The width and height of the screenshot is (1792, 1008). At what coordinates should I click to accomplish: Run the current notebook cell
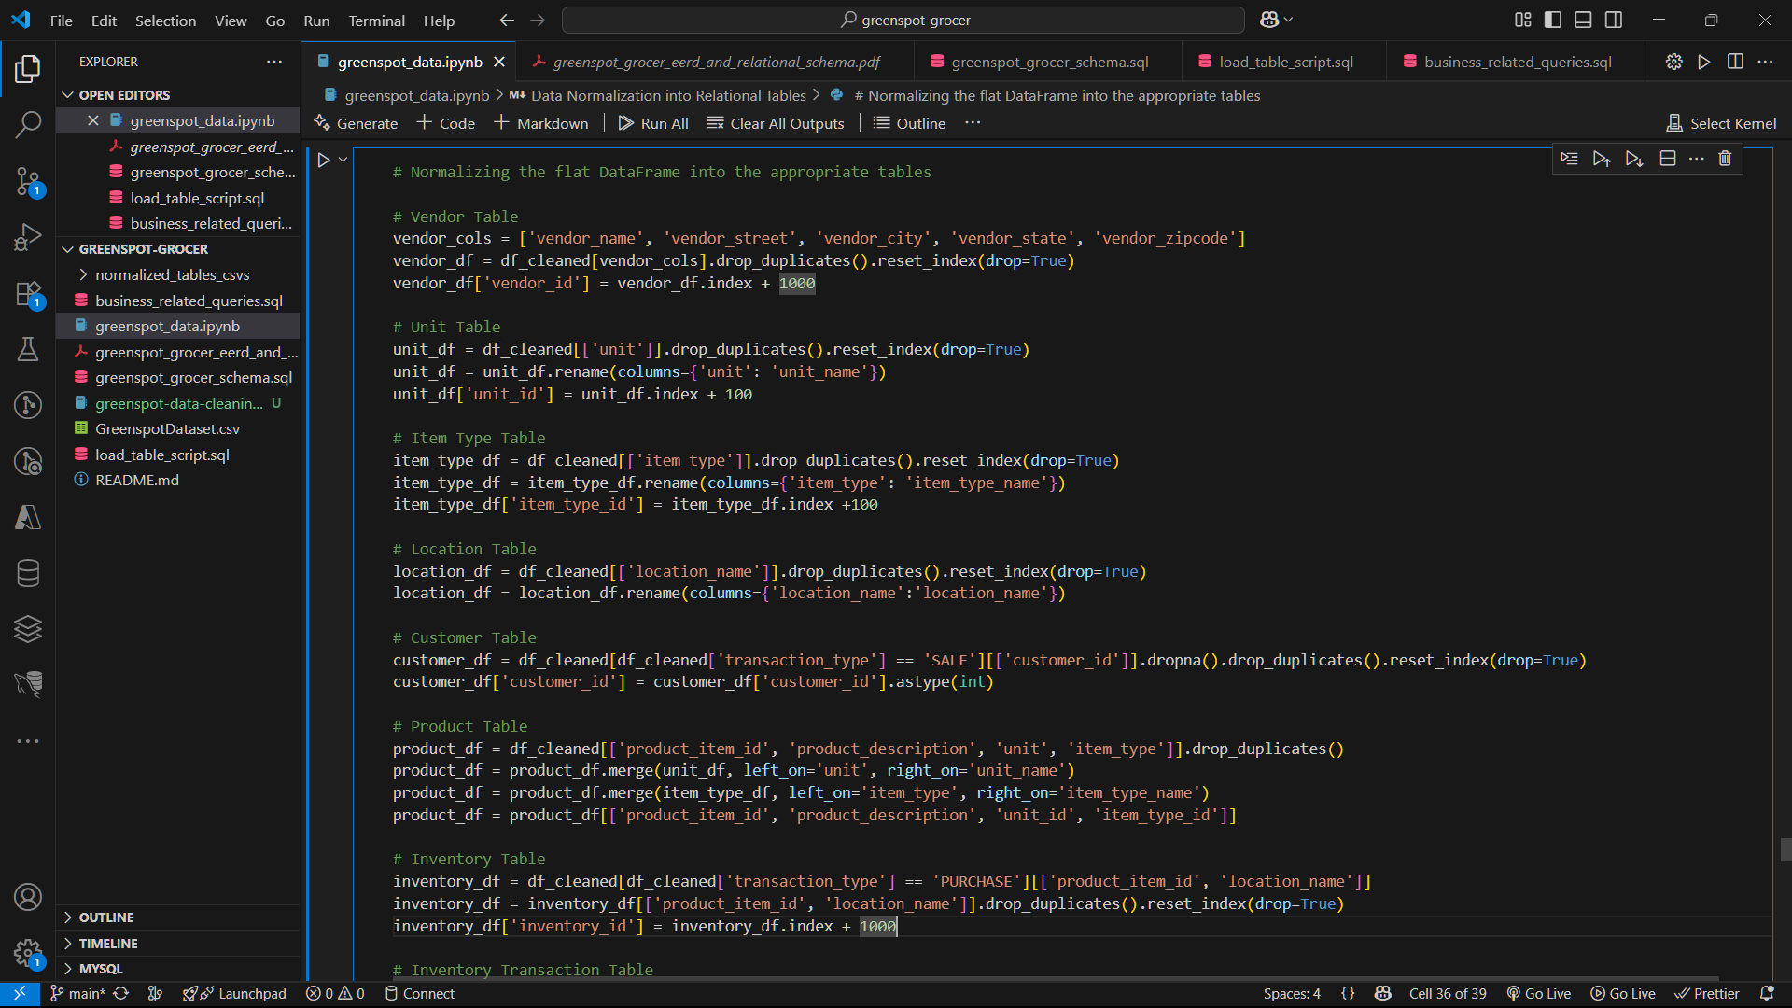(323, 161)
